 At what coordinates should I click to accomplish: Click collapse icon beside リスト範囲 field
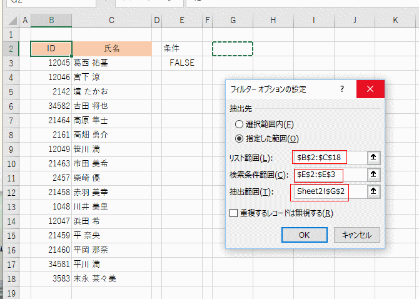coord(373,157)
